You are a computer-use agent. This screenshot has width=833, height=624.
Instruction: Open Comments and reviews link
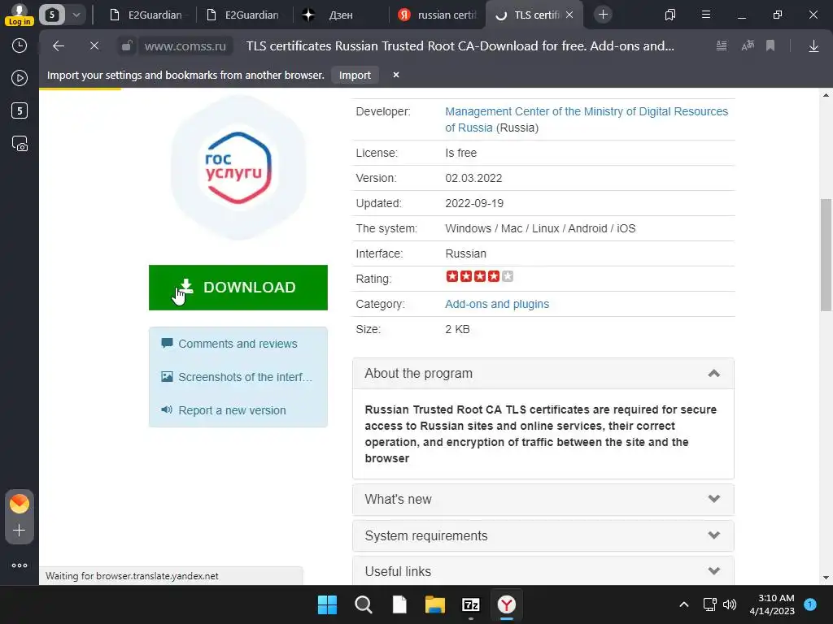[x=238, y=344]
